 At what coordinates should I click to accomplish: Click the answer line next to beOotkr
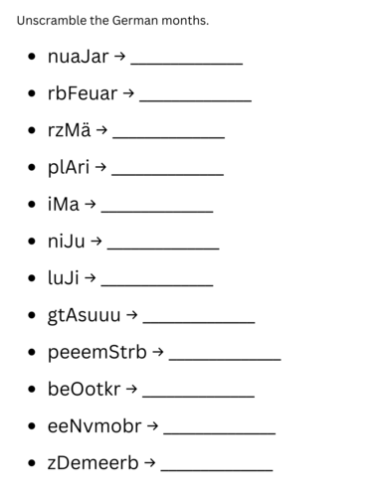pos(199,397)
